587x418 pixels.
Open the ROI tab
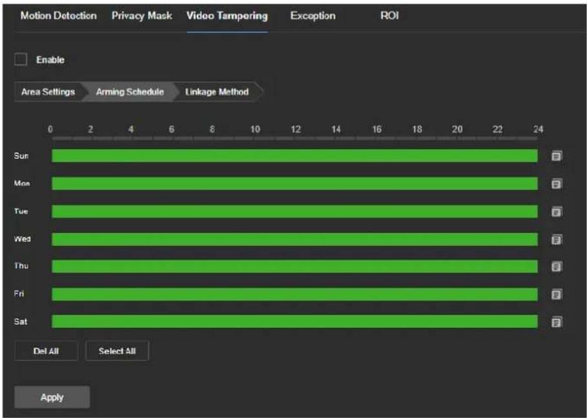[390, 16]
